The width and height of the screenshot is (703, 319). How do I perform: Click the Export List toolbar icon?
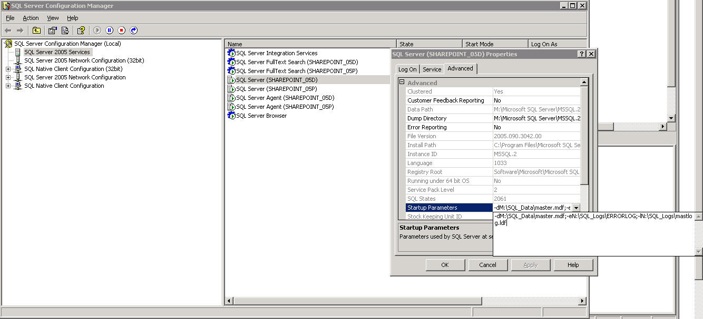(x=65, y=30)
